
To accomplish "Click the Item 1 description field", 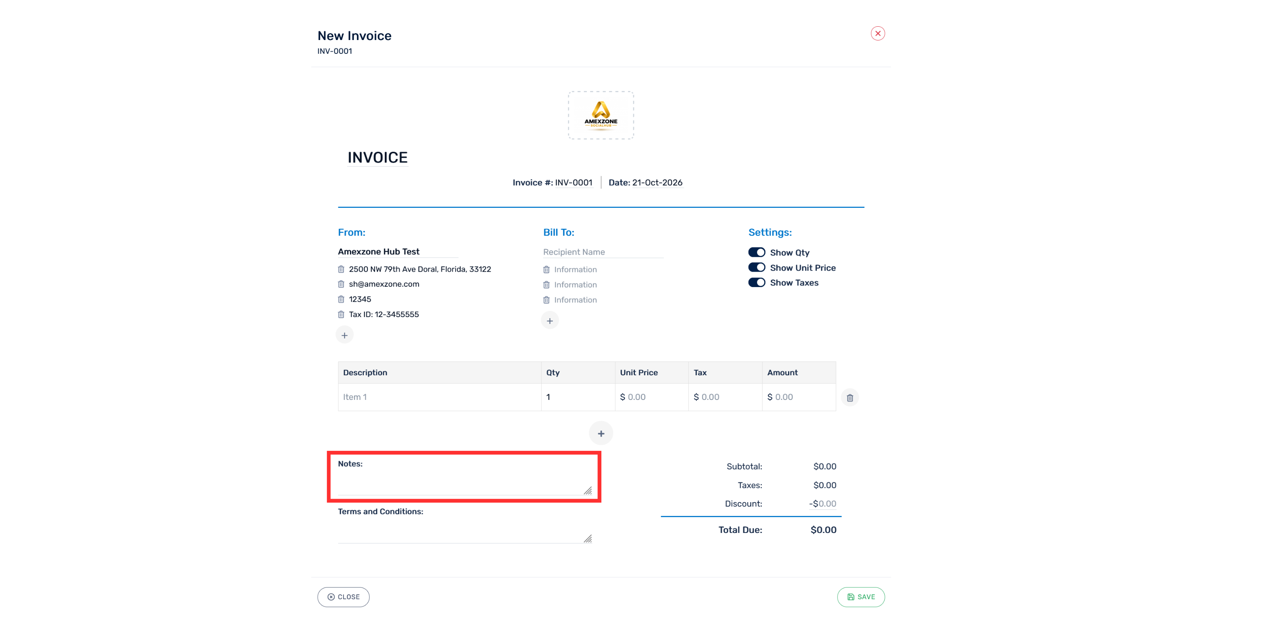I will tap(440, 397).
